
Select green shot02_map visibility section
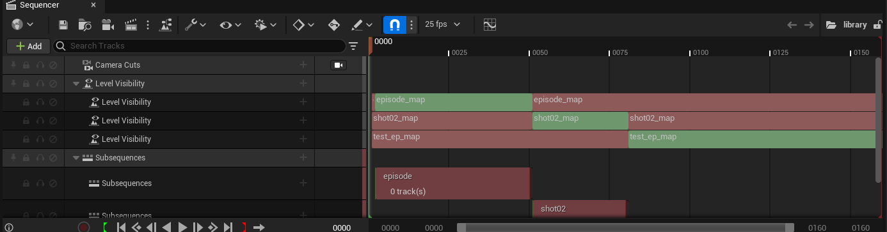click(580, 121)
